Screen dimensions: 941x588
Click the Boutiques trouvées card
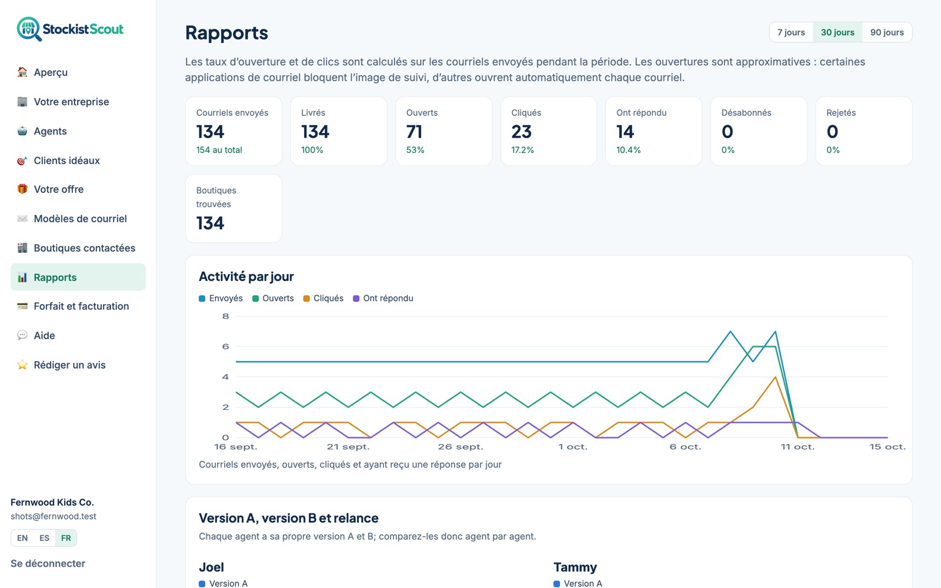[233, 209]
